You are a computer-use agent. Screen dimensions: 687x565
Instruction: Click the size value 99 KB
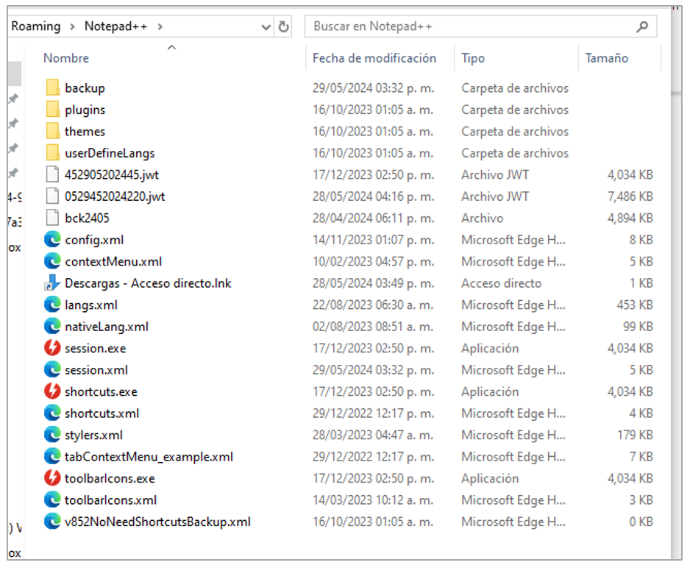click(638, 327)
